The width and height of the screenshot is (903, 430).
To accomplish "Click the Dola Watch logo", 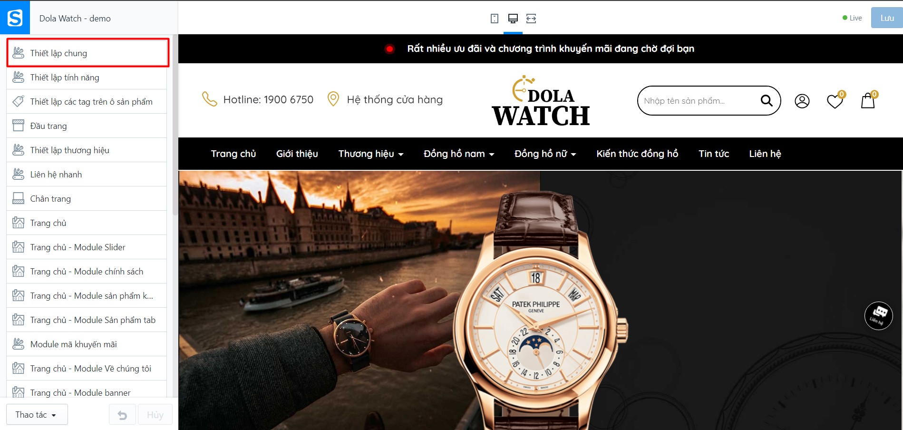I will click(541, 101).
